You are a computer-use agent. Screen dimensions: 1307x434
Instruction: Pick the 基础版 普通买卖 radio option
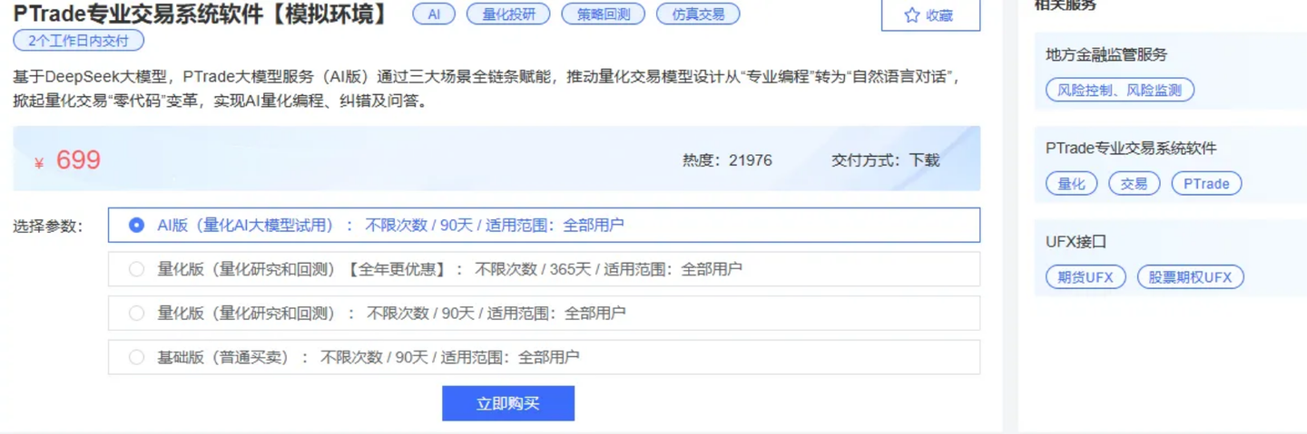pyautogui.click(x=136, y=357)
